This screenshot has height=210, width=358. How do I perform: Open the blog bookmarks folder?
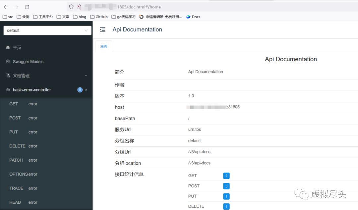click(80, 17)
